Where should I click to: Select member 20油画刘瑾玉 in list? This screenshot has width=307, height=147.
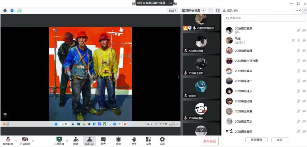(265, 91)
